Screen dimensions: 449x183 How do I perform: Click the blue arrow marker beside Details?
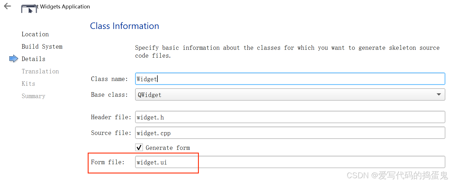[14, 59]
